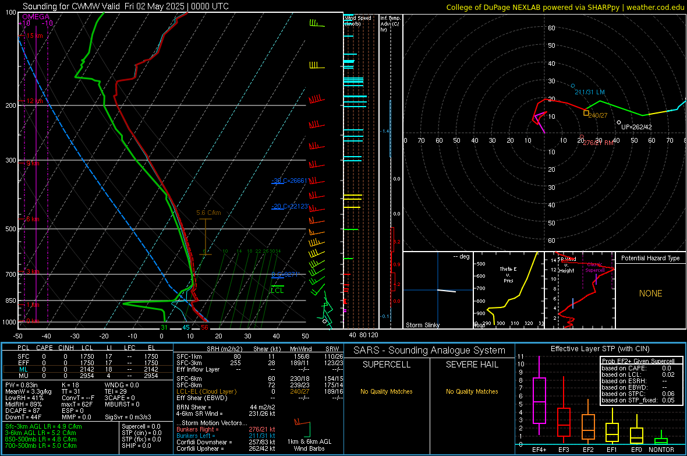This screenshot has height=456, width=687.
Task: Click the PW = 0.83in value
Action: (22, 385)
